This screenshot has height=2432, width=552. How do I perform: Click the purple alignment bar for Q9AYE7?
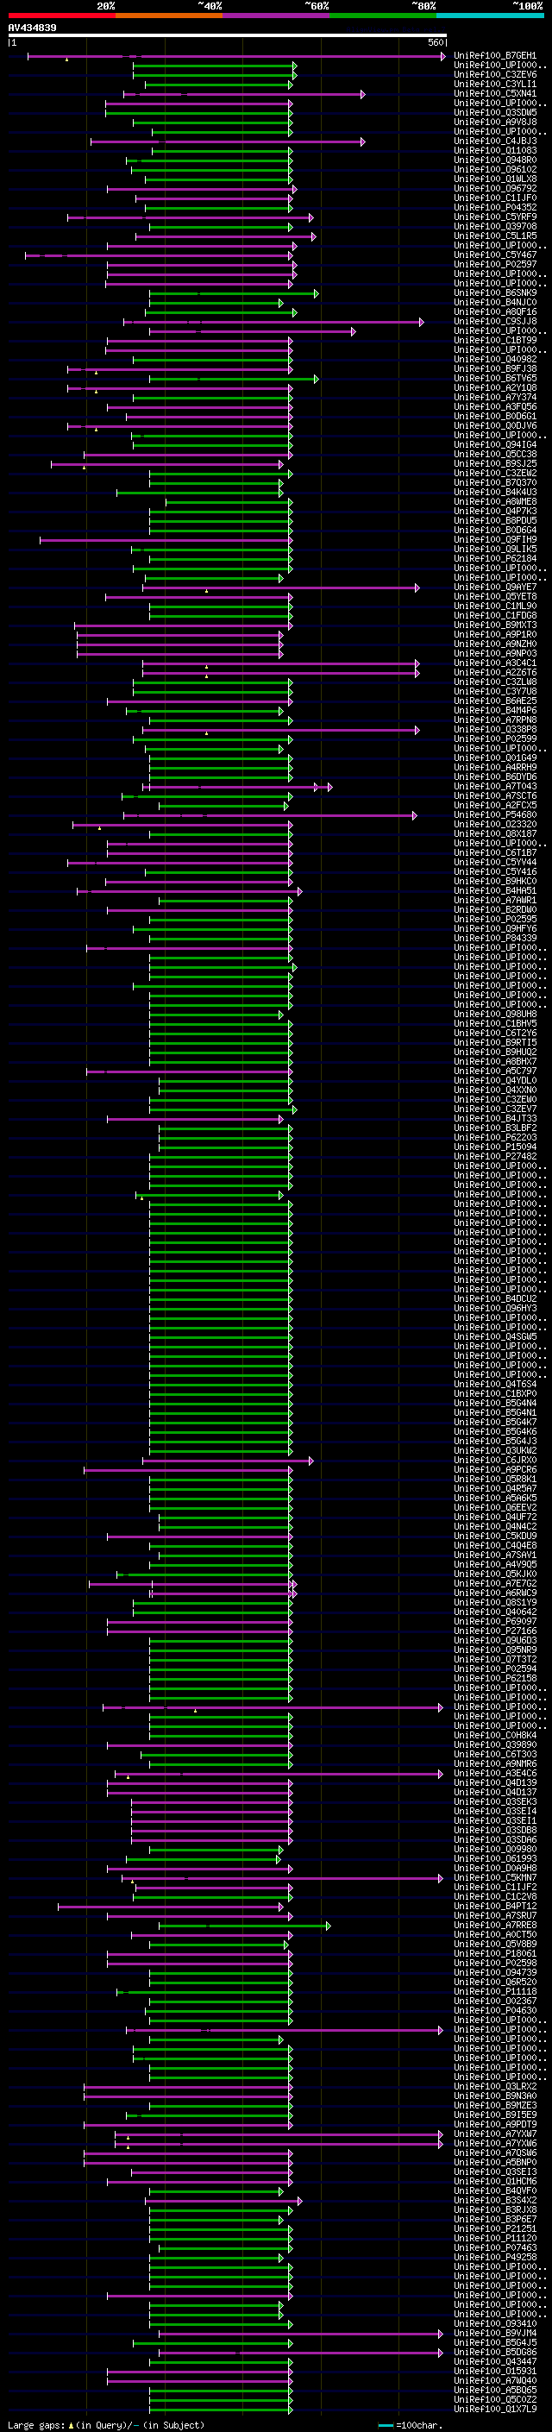click(x=281, y=588)
